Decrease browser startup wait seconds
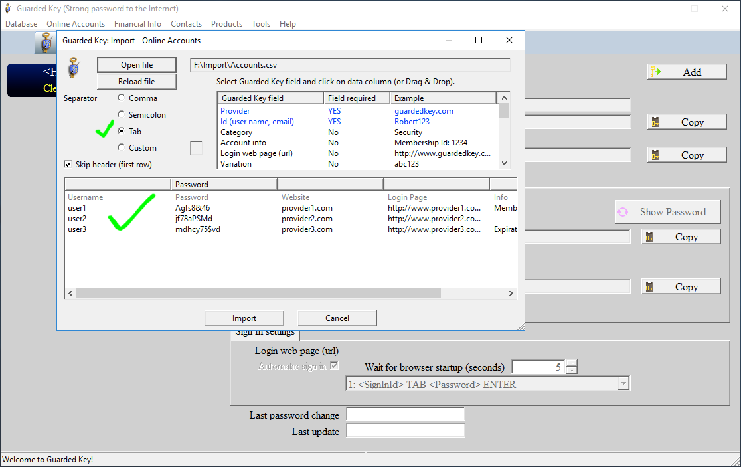Screen dimensions: 741x467 (572, 370)
